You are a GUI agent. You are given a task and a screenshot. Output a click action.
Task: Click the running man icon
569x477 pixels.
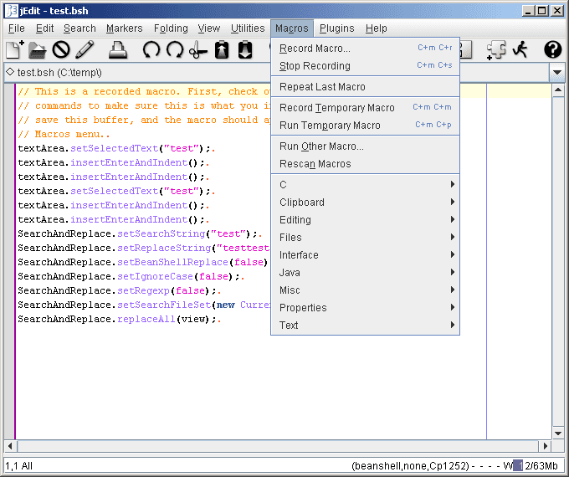pyautogui.click(x=520, y=50)
